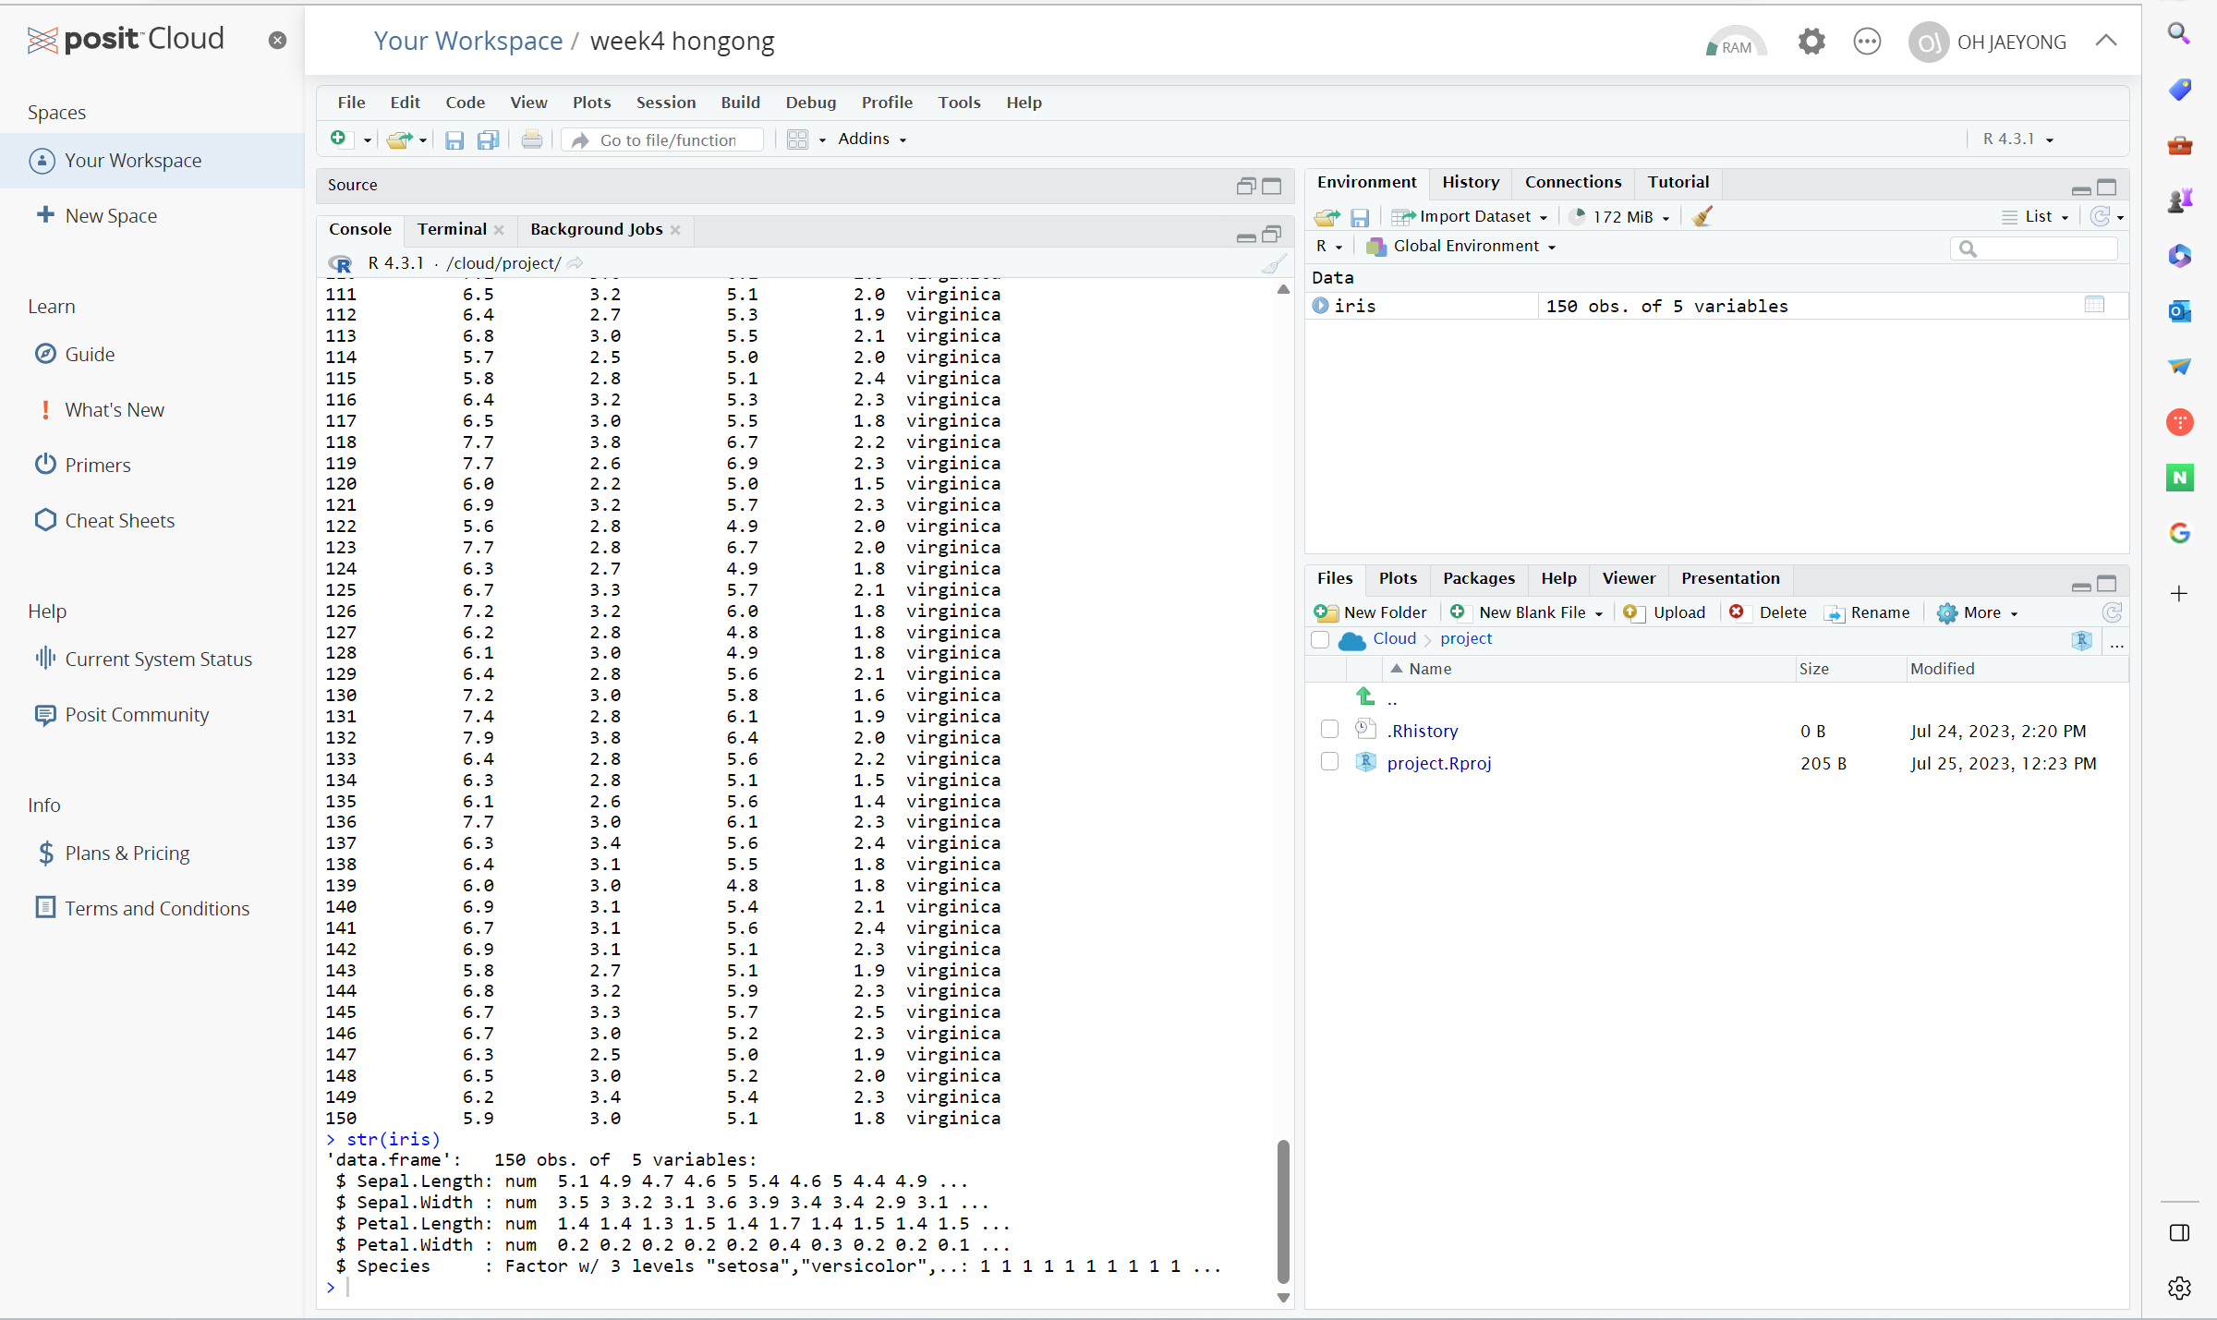Open the workspace panes grid icon
Image resolution: width=2217 pixels, height=1320 pixels.
click(798, 139)
